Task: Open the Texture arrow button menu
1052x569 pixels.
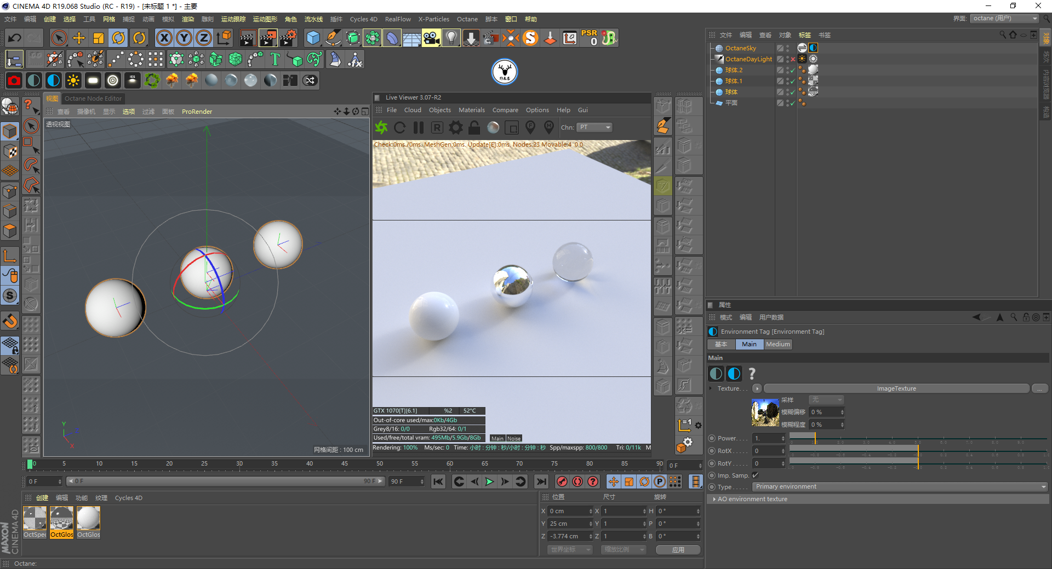Action: click(x=757, y=388)
